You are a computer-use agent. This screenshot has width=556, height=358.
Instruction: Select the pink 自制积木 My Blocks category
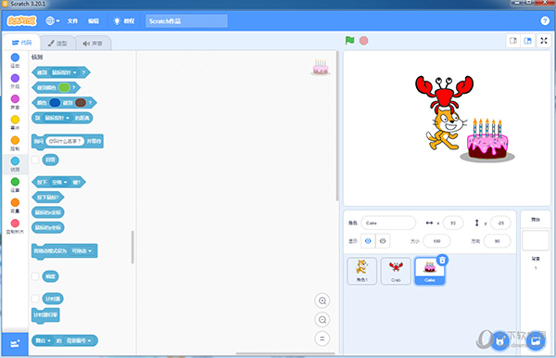(15, 226)
